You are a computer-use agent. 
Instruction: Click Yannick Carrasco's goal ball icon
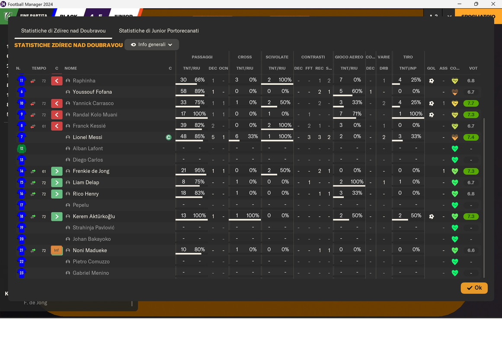431,103
